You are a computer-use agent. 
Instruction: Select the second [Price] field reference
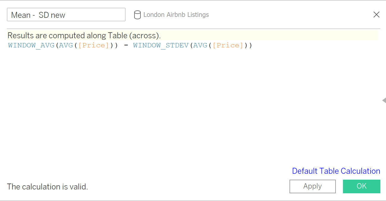[x=228, y=45]
